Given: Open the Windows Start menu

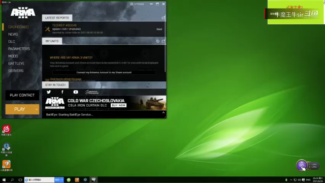Looking at the screenshot, I should (x=4, y=179).
